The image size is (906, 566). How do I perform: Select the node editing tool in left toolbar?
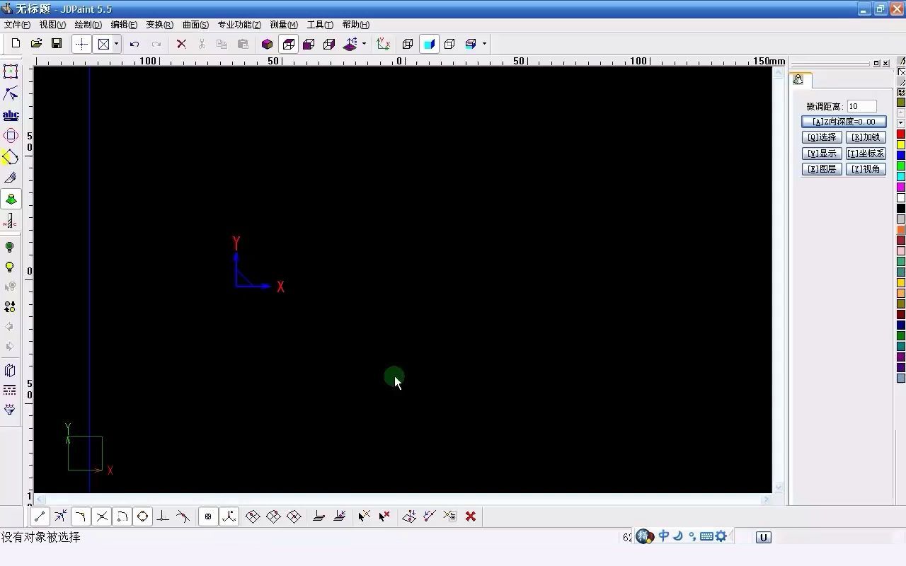pos(11,93)
